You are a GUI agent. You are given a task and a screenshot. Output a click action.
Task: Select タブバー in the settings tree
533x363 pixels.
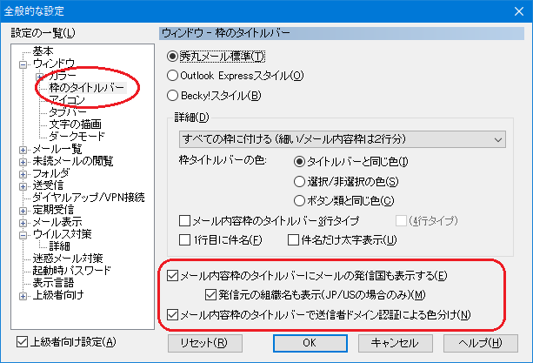(x=67, y=112)
